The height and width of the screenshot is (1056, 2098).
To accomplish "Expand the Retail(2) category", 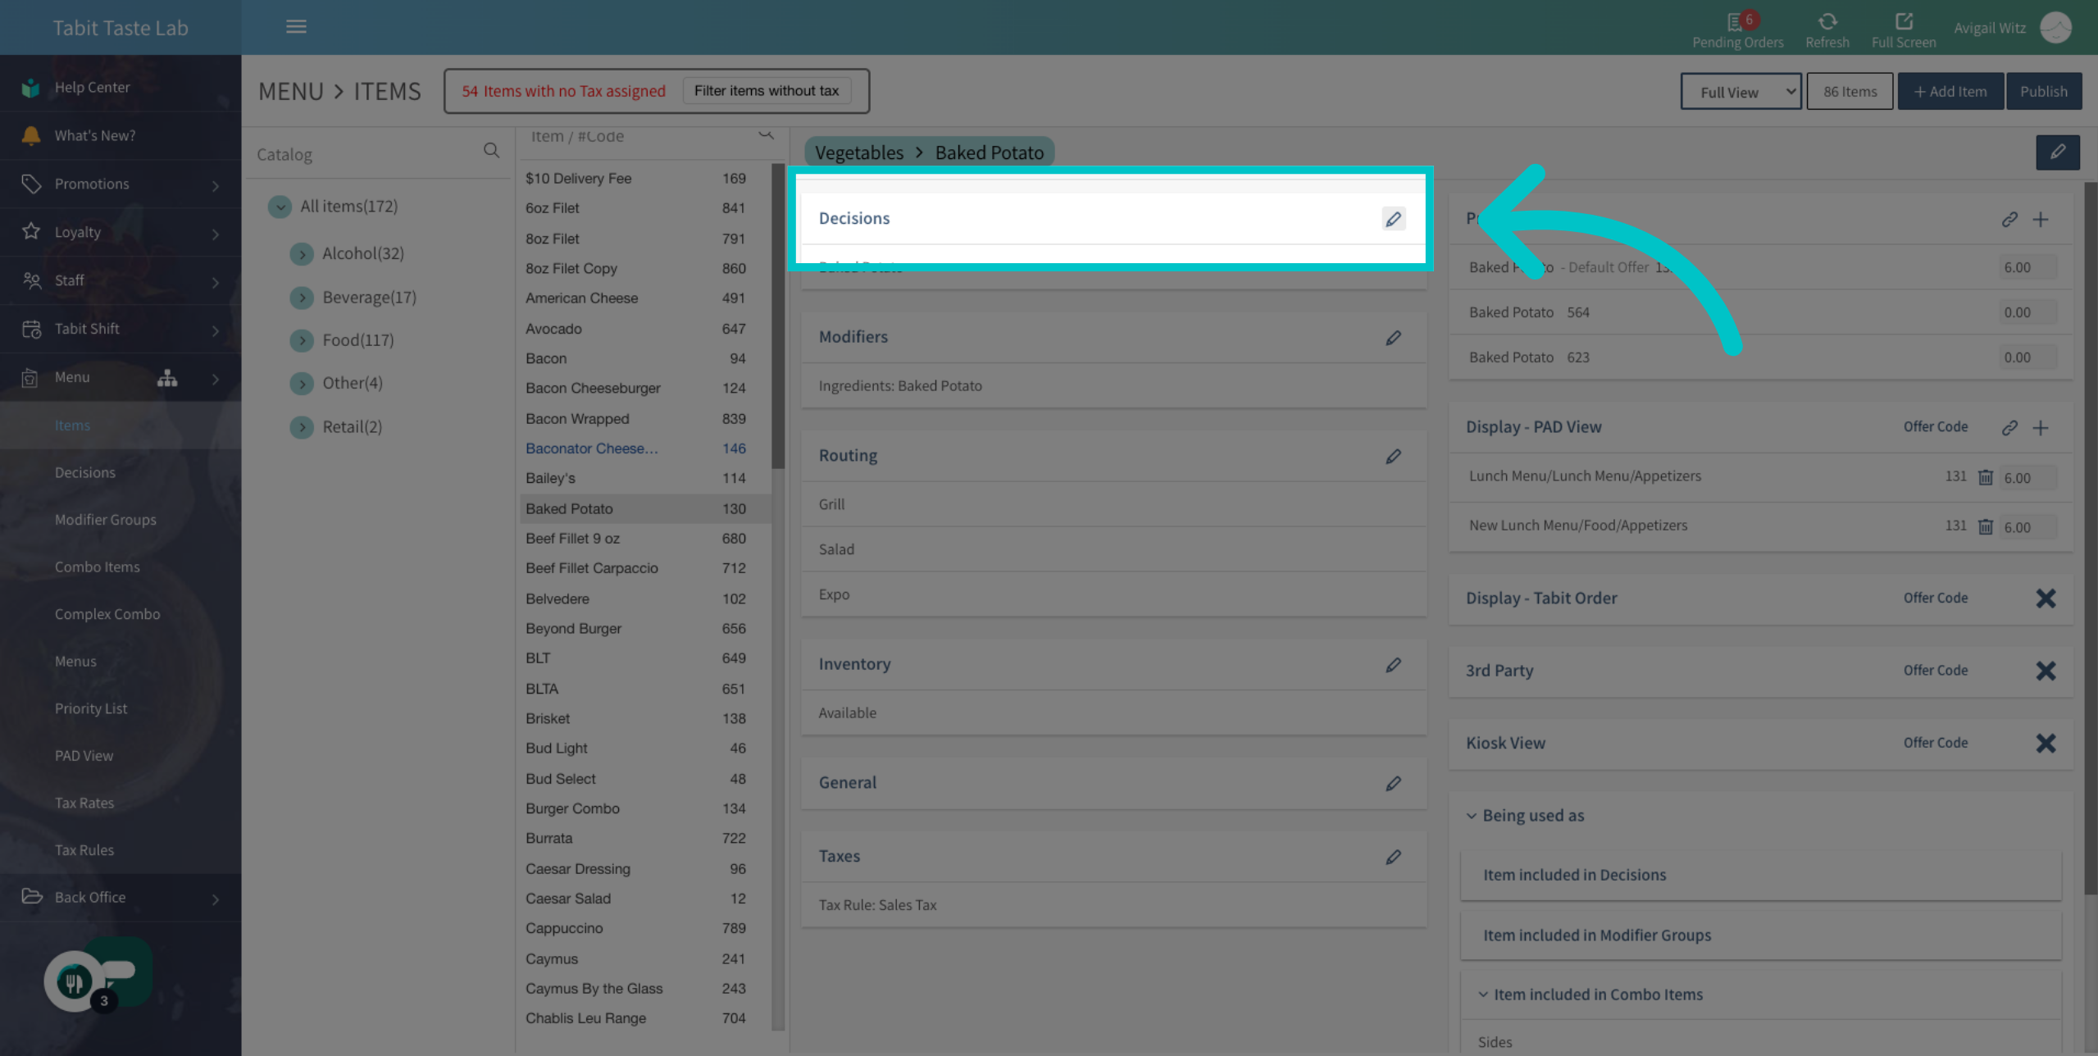I will point(302,427).
